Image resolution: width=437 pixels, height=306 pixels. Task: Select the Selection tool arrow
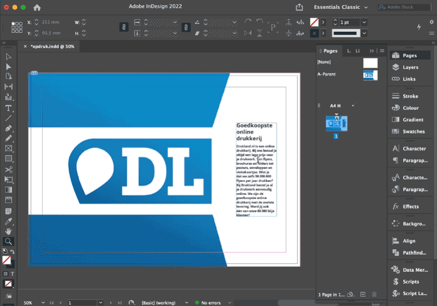pos(8,57)
